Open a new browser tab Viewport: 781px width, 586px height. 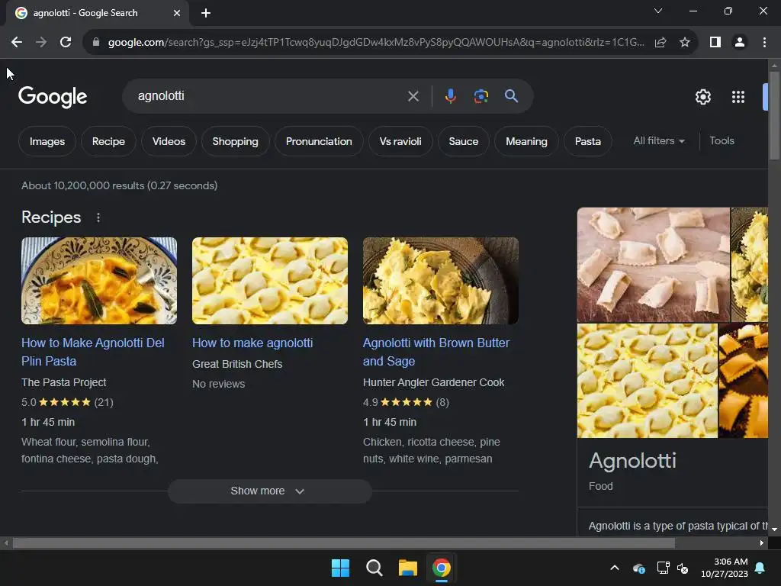point(206,13)
